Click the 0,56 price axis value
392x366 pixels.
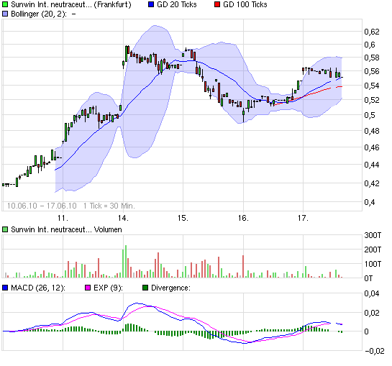coord(372,71)
